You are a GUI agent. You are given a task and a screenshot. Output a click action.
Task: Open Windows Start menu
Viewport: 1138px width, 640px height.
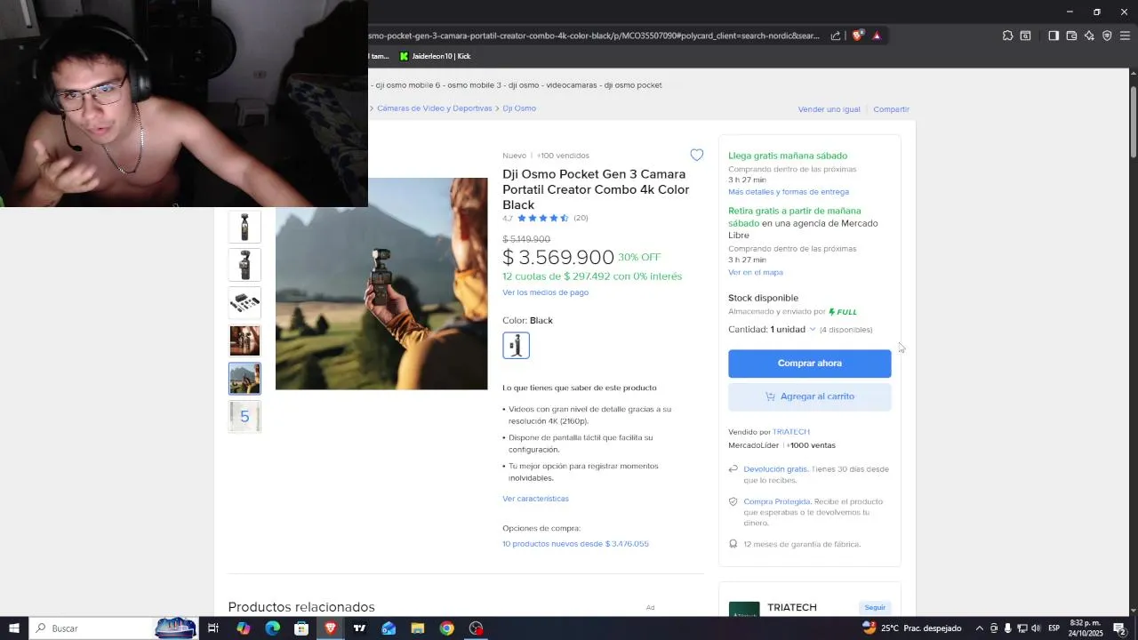point(14,628)
